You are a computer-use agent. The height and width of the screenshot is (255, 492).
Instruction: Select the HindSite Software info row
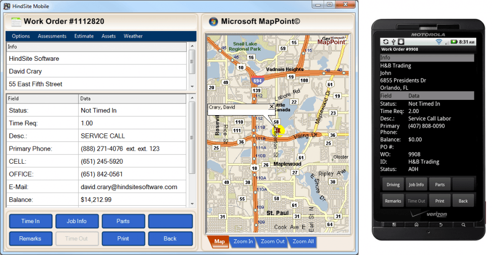point(97,59)
